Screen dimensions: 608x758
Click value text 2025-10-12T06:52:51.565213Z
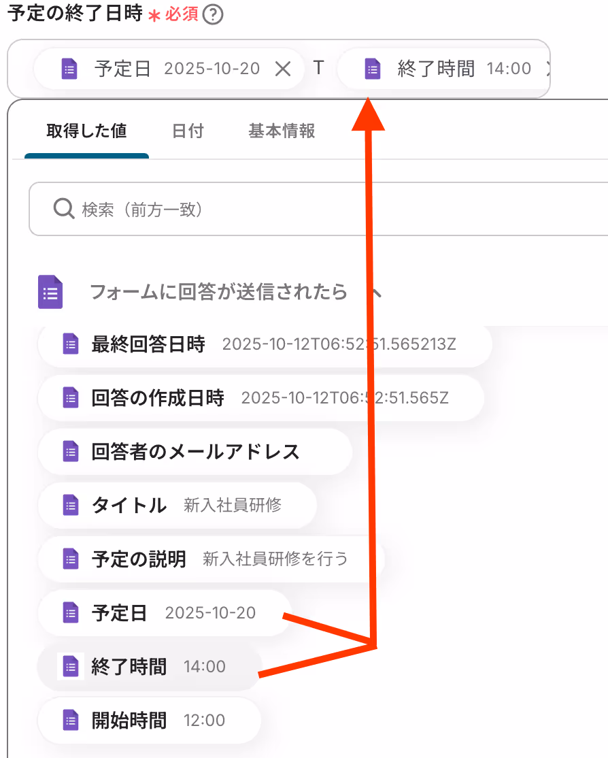point(339,344)
